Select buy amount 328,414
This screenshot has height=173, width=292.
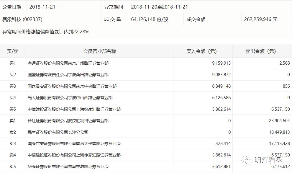coord(223,143)
